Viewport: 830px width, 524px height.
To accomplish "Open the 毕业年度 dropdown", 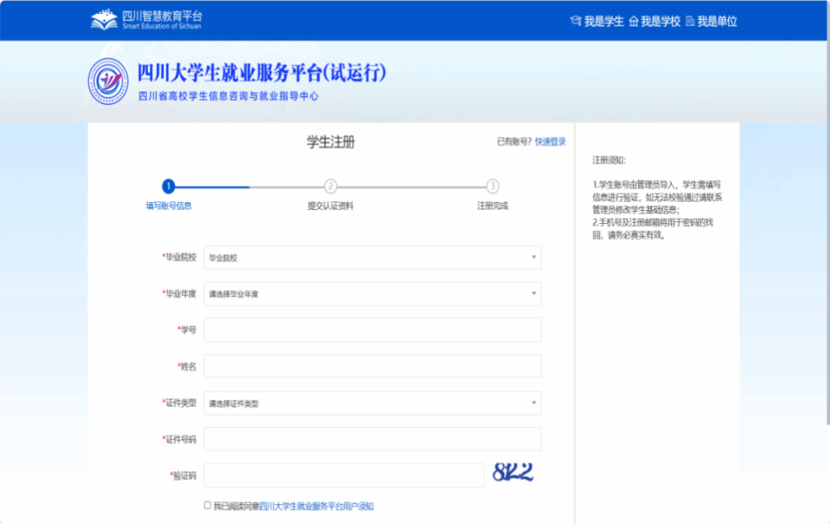I will [373, 294].
